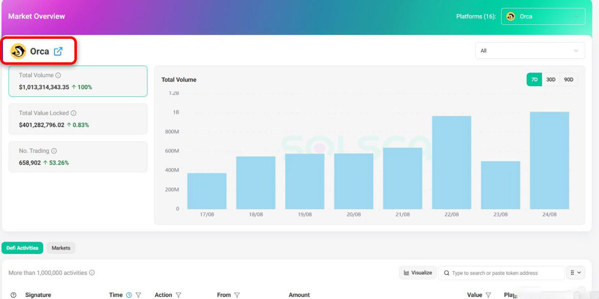Click the Orca logo beside the title
The height and width of the screenshot is (299, 599).
point(18,51)
